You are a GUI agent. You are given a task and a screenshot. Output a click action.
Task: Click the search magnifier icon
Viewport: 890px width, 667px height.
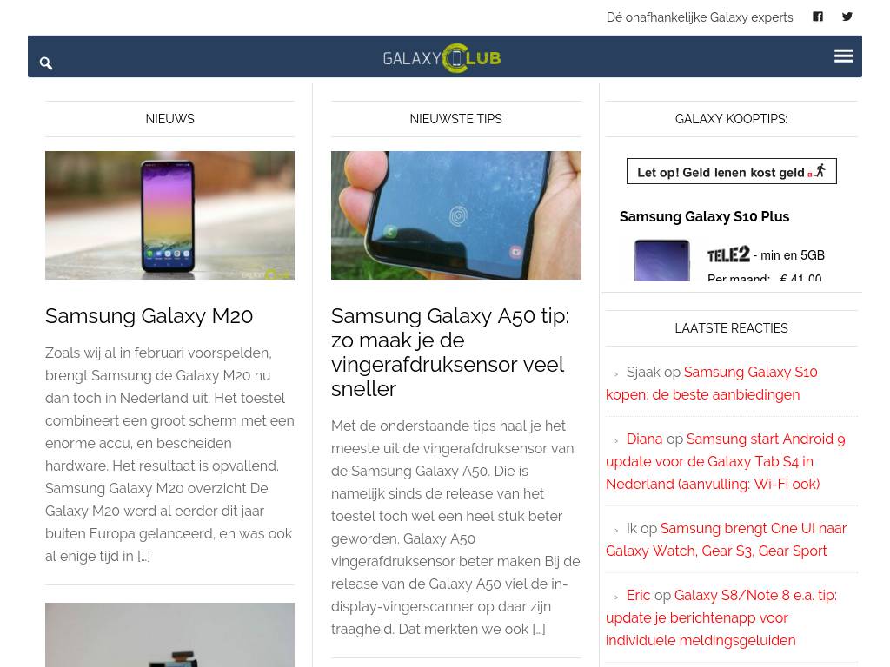click(x=46, y=63)
